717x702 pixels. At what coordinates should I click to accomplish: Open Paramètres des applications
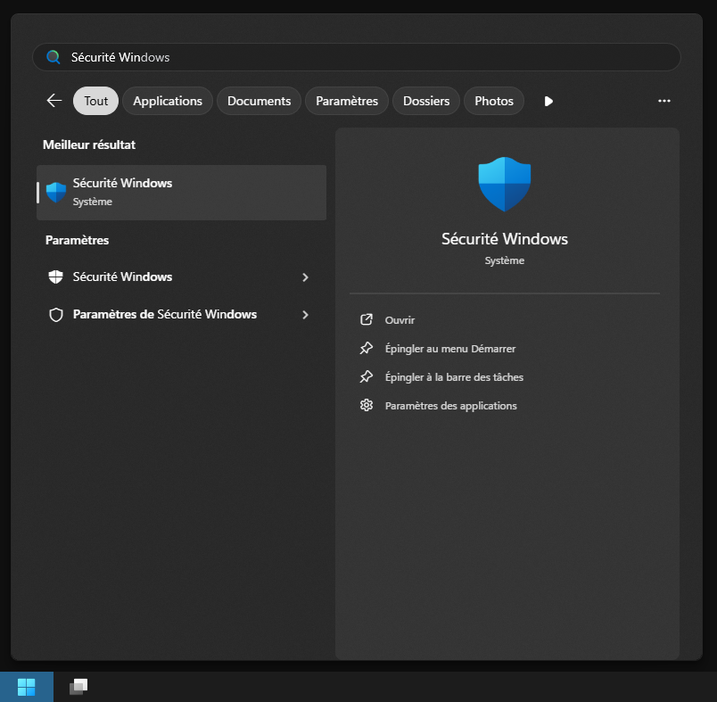coord(451,406)
